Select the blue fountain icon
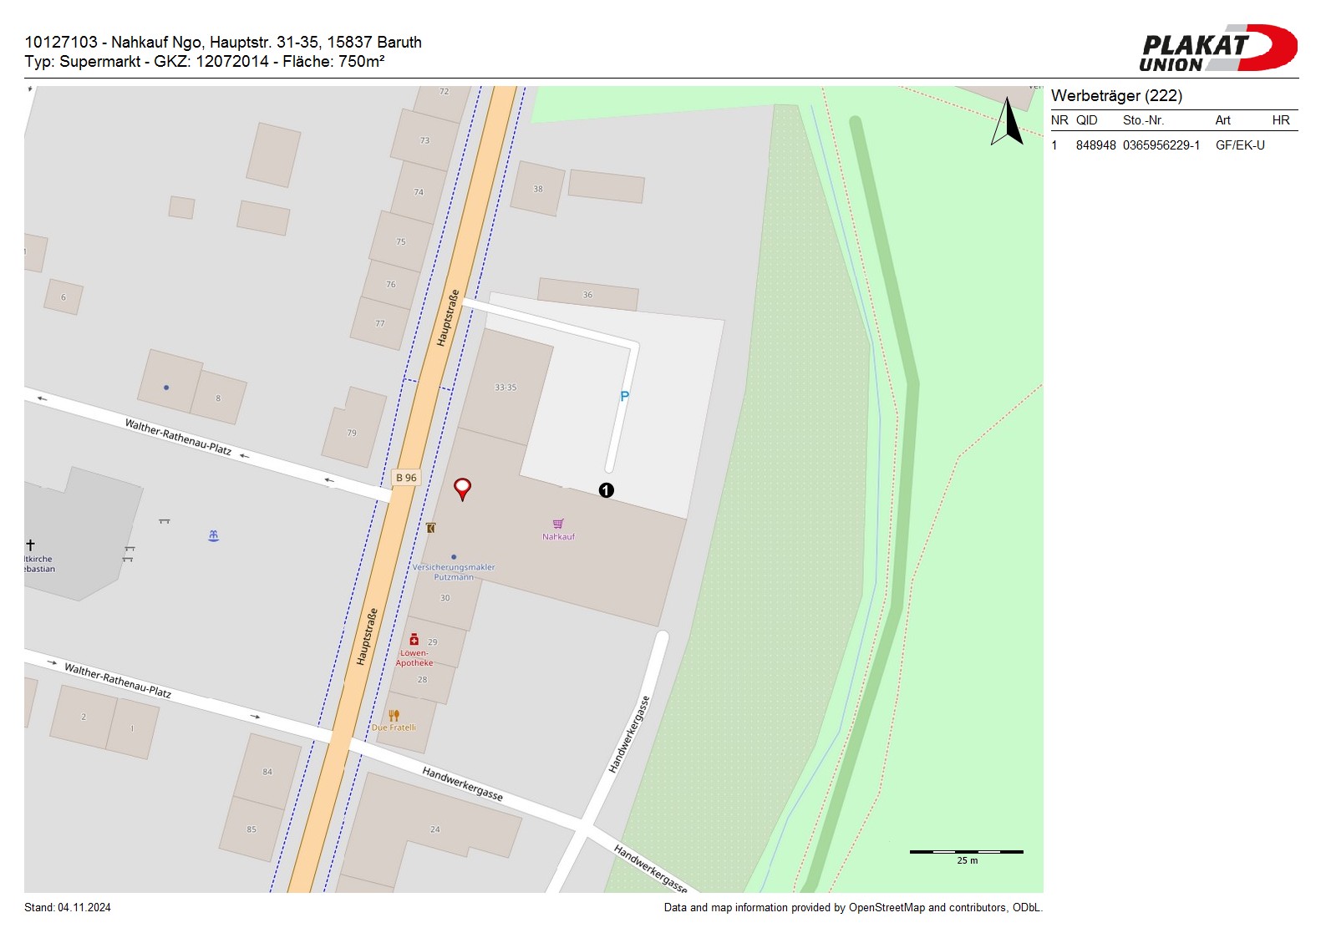The height and width of the screenshot is (938, 1326). [x=213, y=535]
